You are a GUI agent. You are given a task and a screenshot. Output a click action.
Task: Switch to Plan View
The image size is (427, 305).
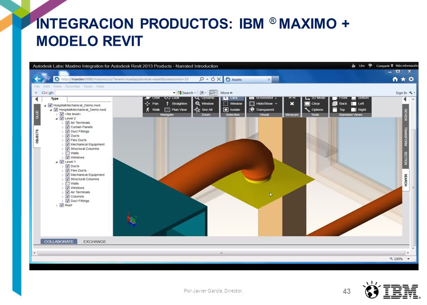[x=175, y=110]
